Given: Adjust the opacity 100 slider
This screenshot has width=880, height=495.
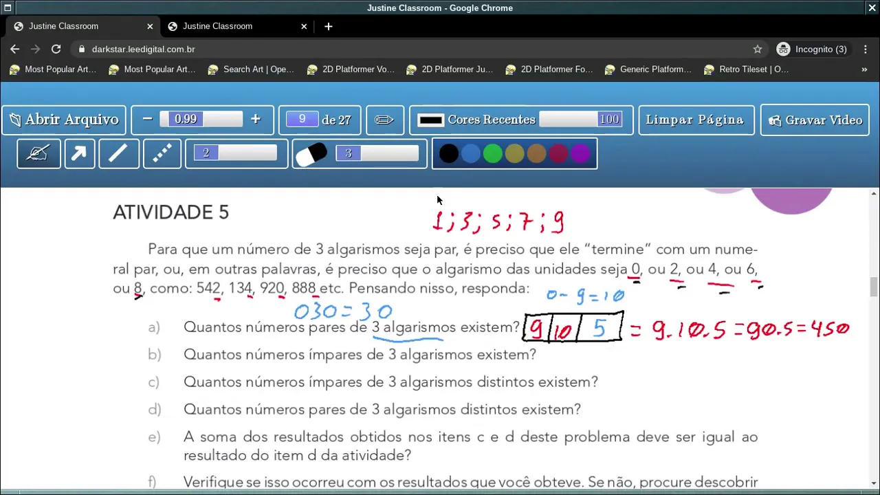Looking at the screenshot, I should (x=580, y=120).
